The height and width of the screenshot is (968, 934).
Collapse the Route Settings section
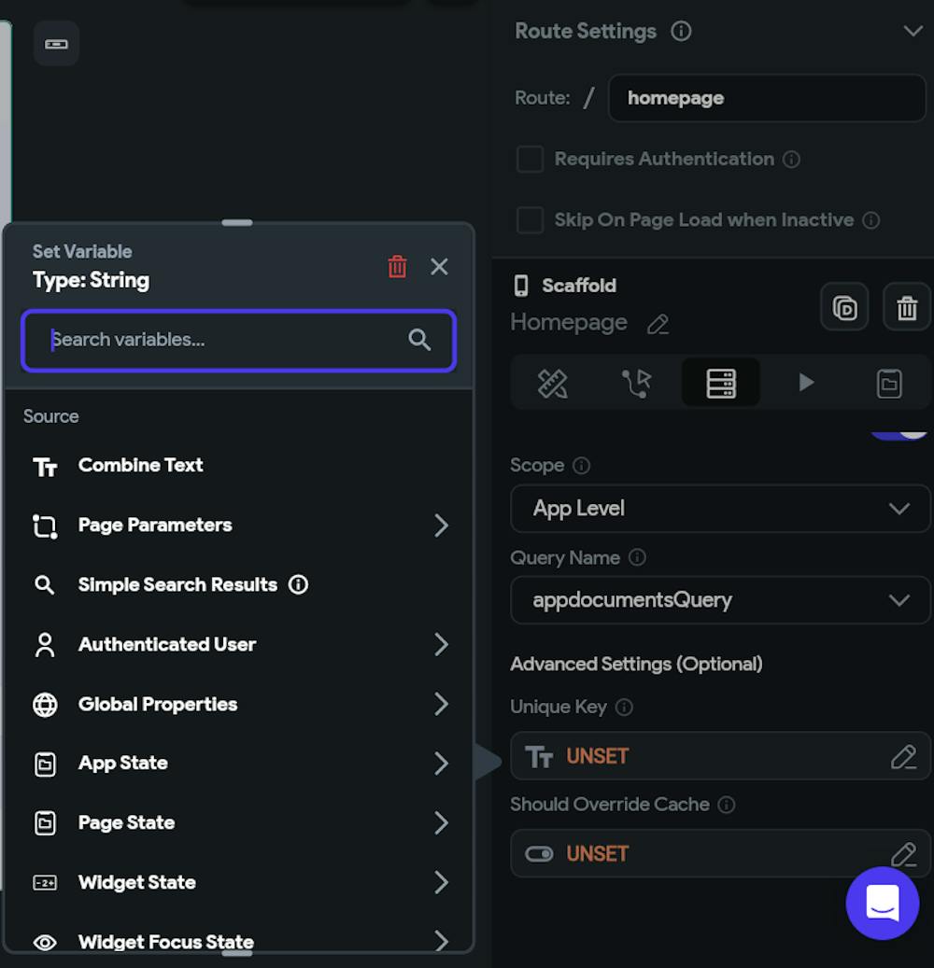tap(913, 31)
